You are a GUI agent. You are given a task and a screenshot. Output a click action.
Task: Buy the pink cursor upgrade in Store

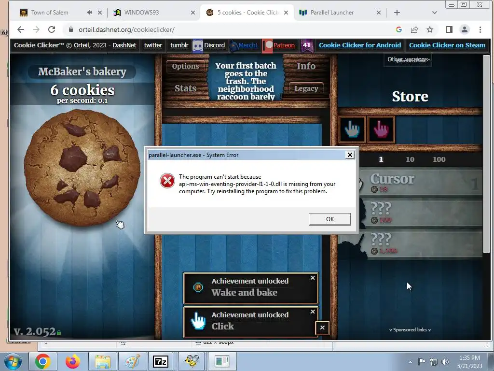(381, 129)
